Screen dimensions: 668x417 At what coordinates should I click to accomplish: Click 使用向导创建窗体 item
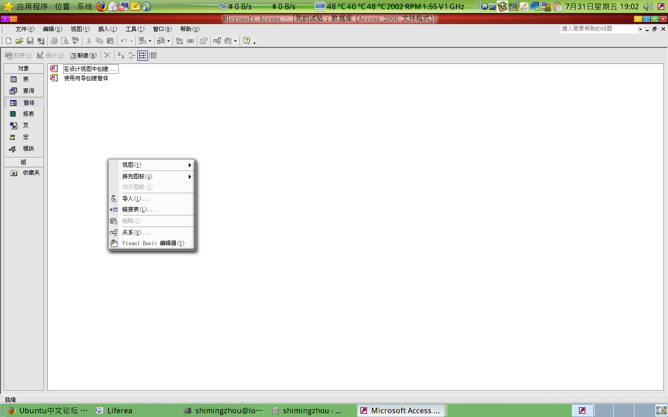click(x=86, y=78)
